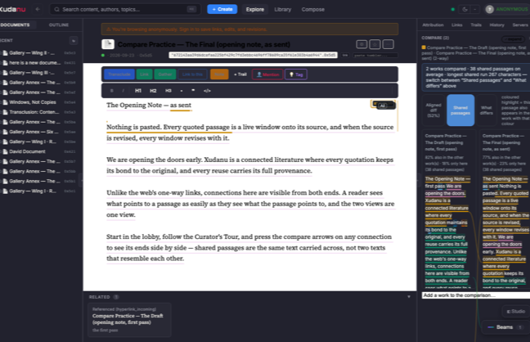This screenshot has height=342, width=530.
Task: Go to Compose
Action: tap(313, 10)
